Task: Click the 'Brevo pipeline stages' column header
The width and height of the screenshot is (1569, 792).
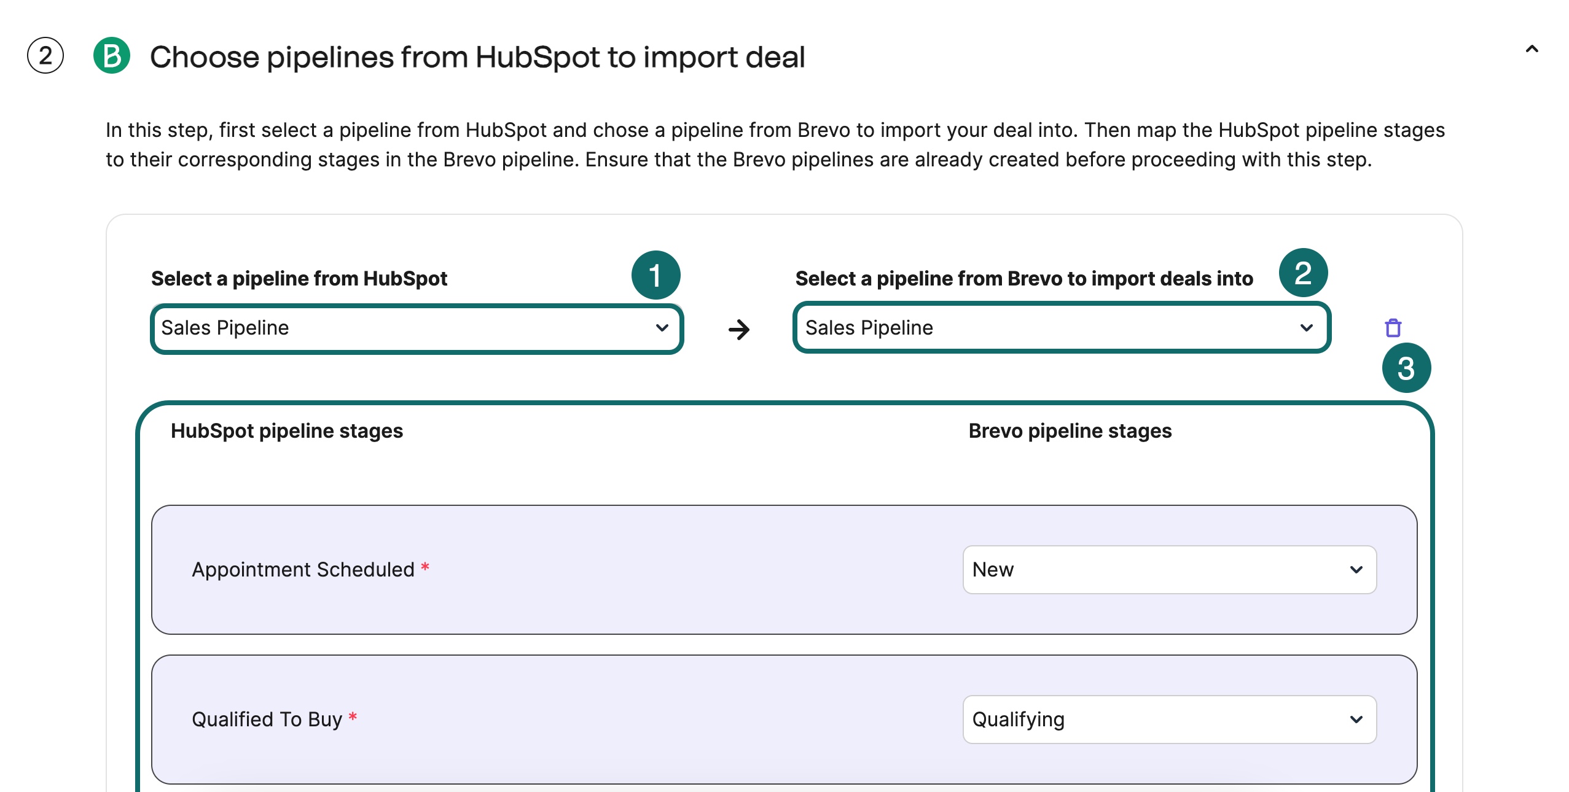Action: [x=1069, y=430]
